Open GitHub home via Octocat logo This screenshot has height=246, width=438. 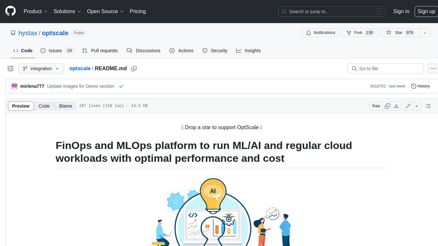click(x=10, y=11)
